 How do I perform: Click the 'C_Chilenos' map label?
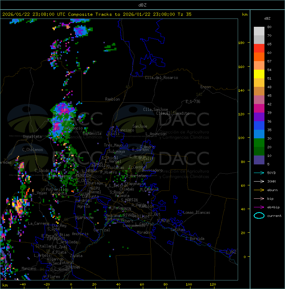tap(33, 150)
